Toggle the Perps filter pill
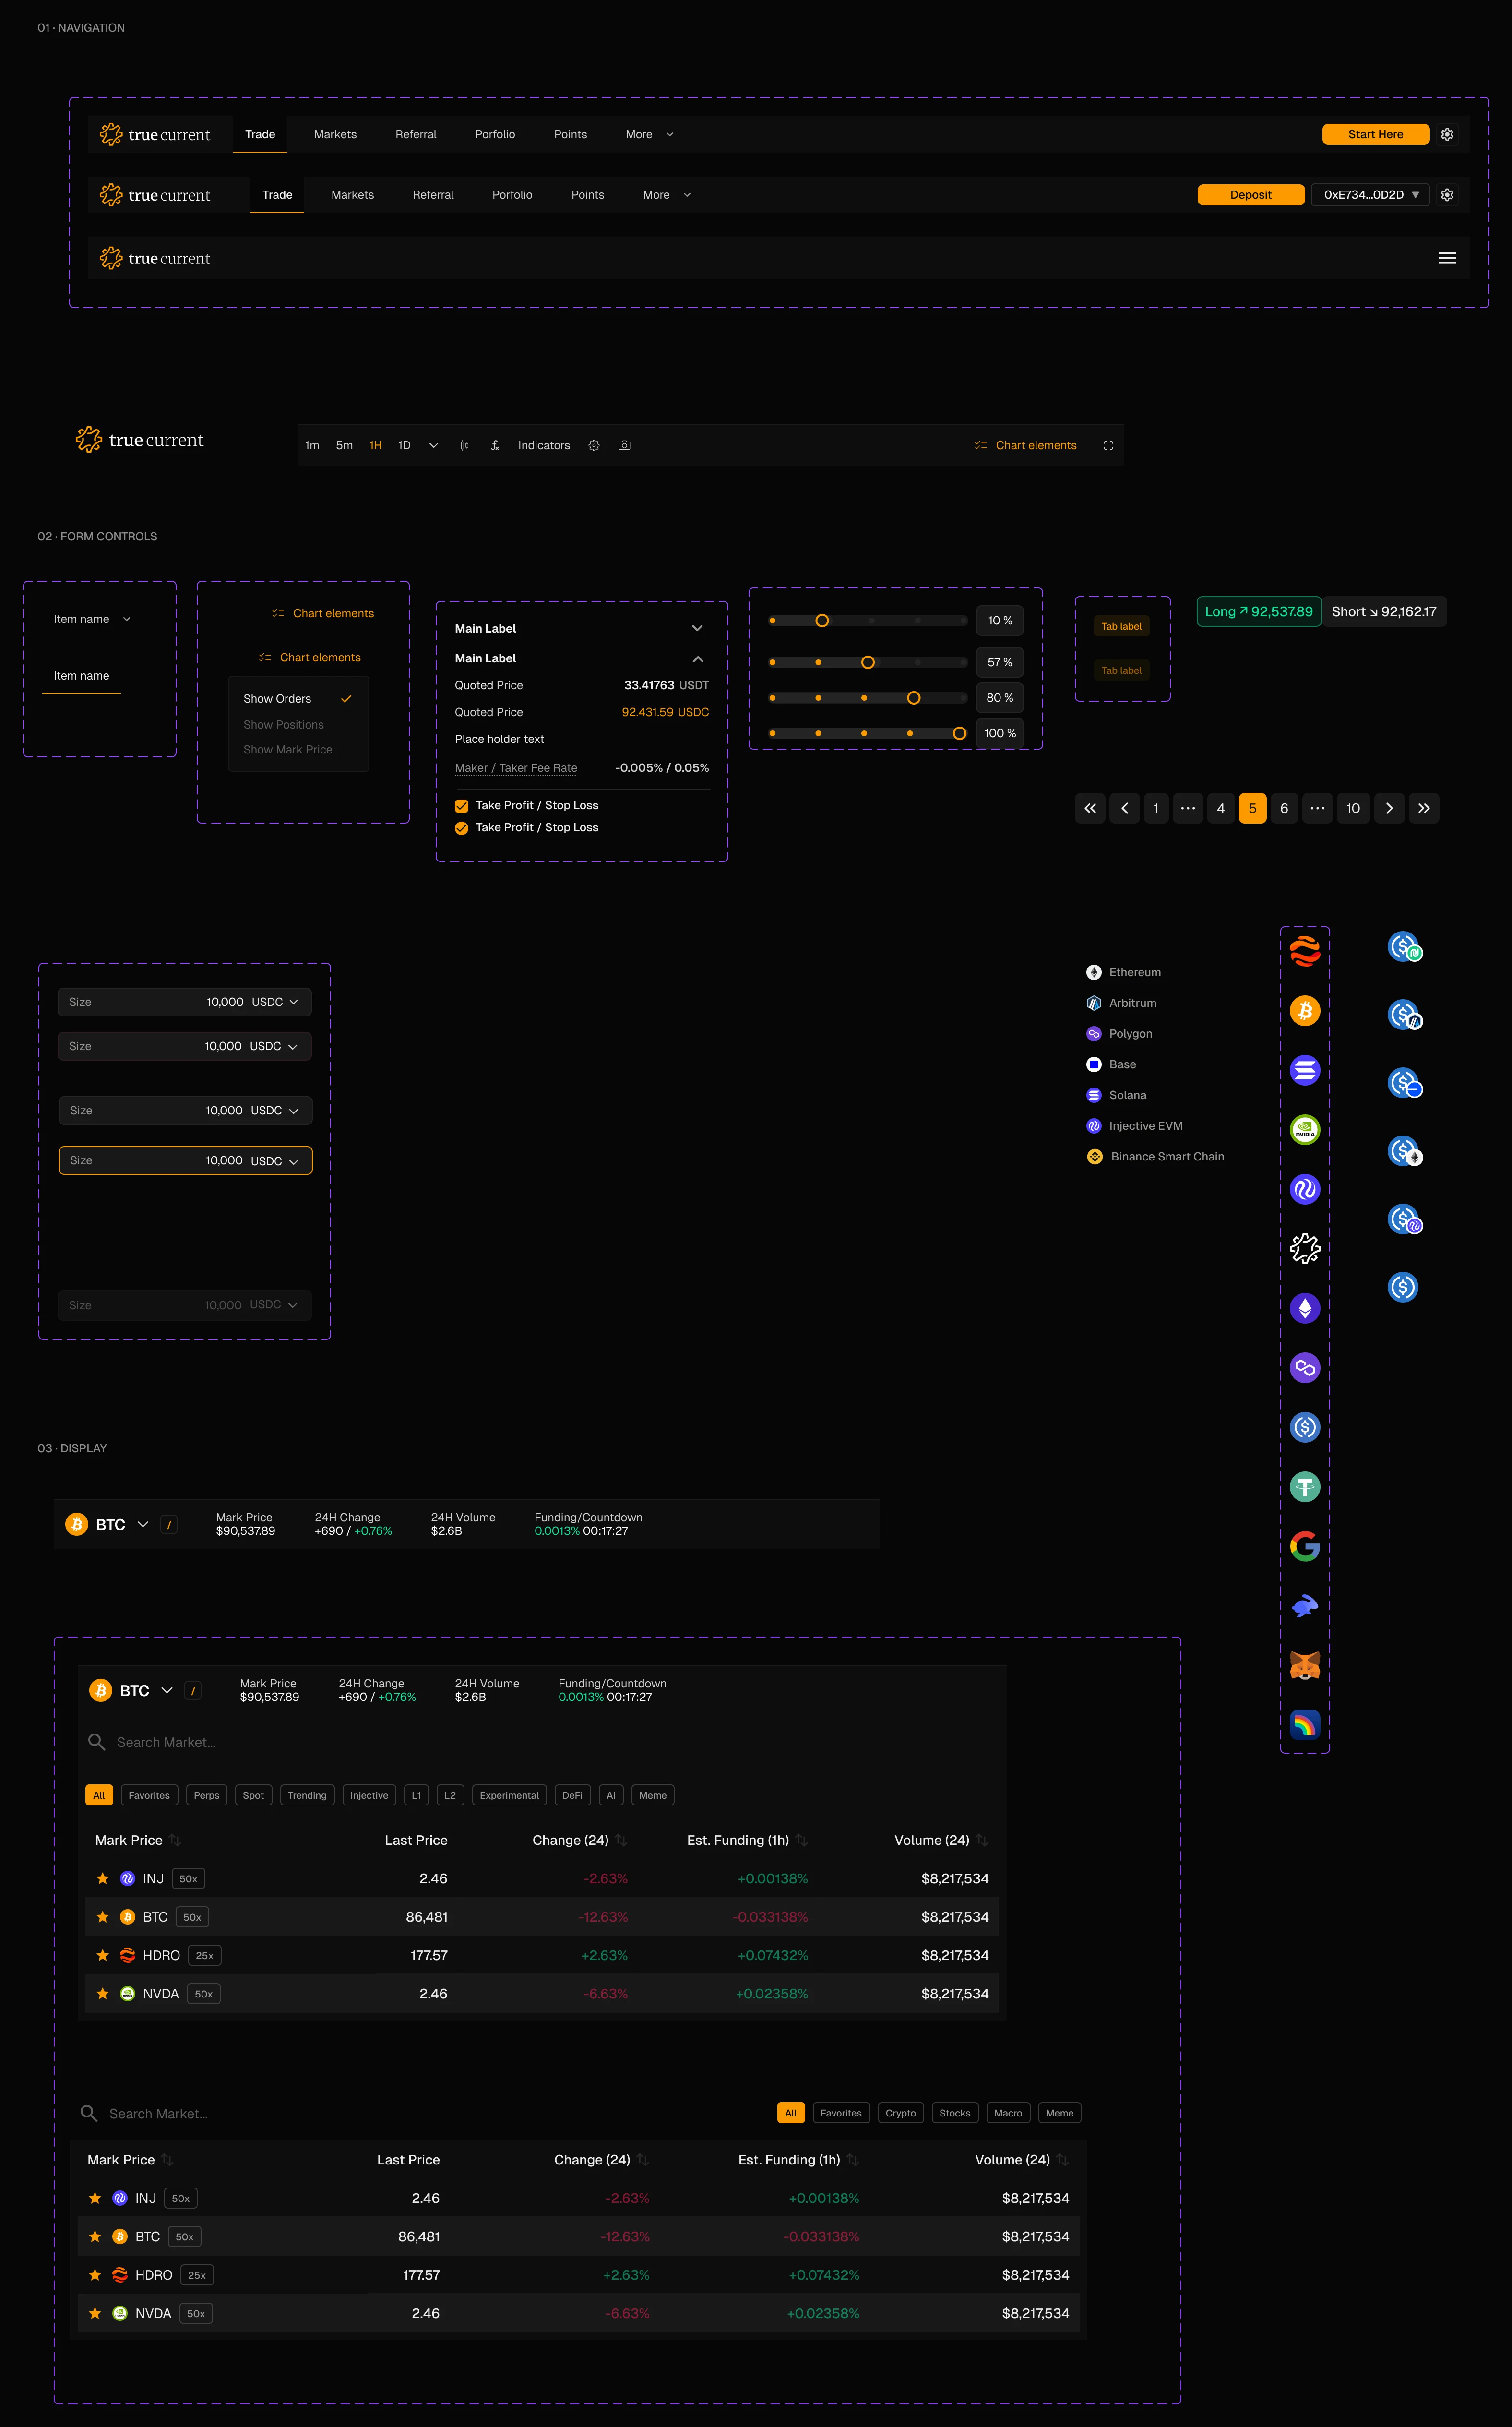The image size is (1512, 2427). (207, 1796)
